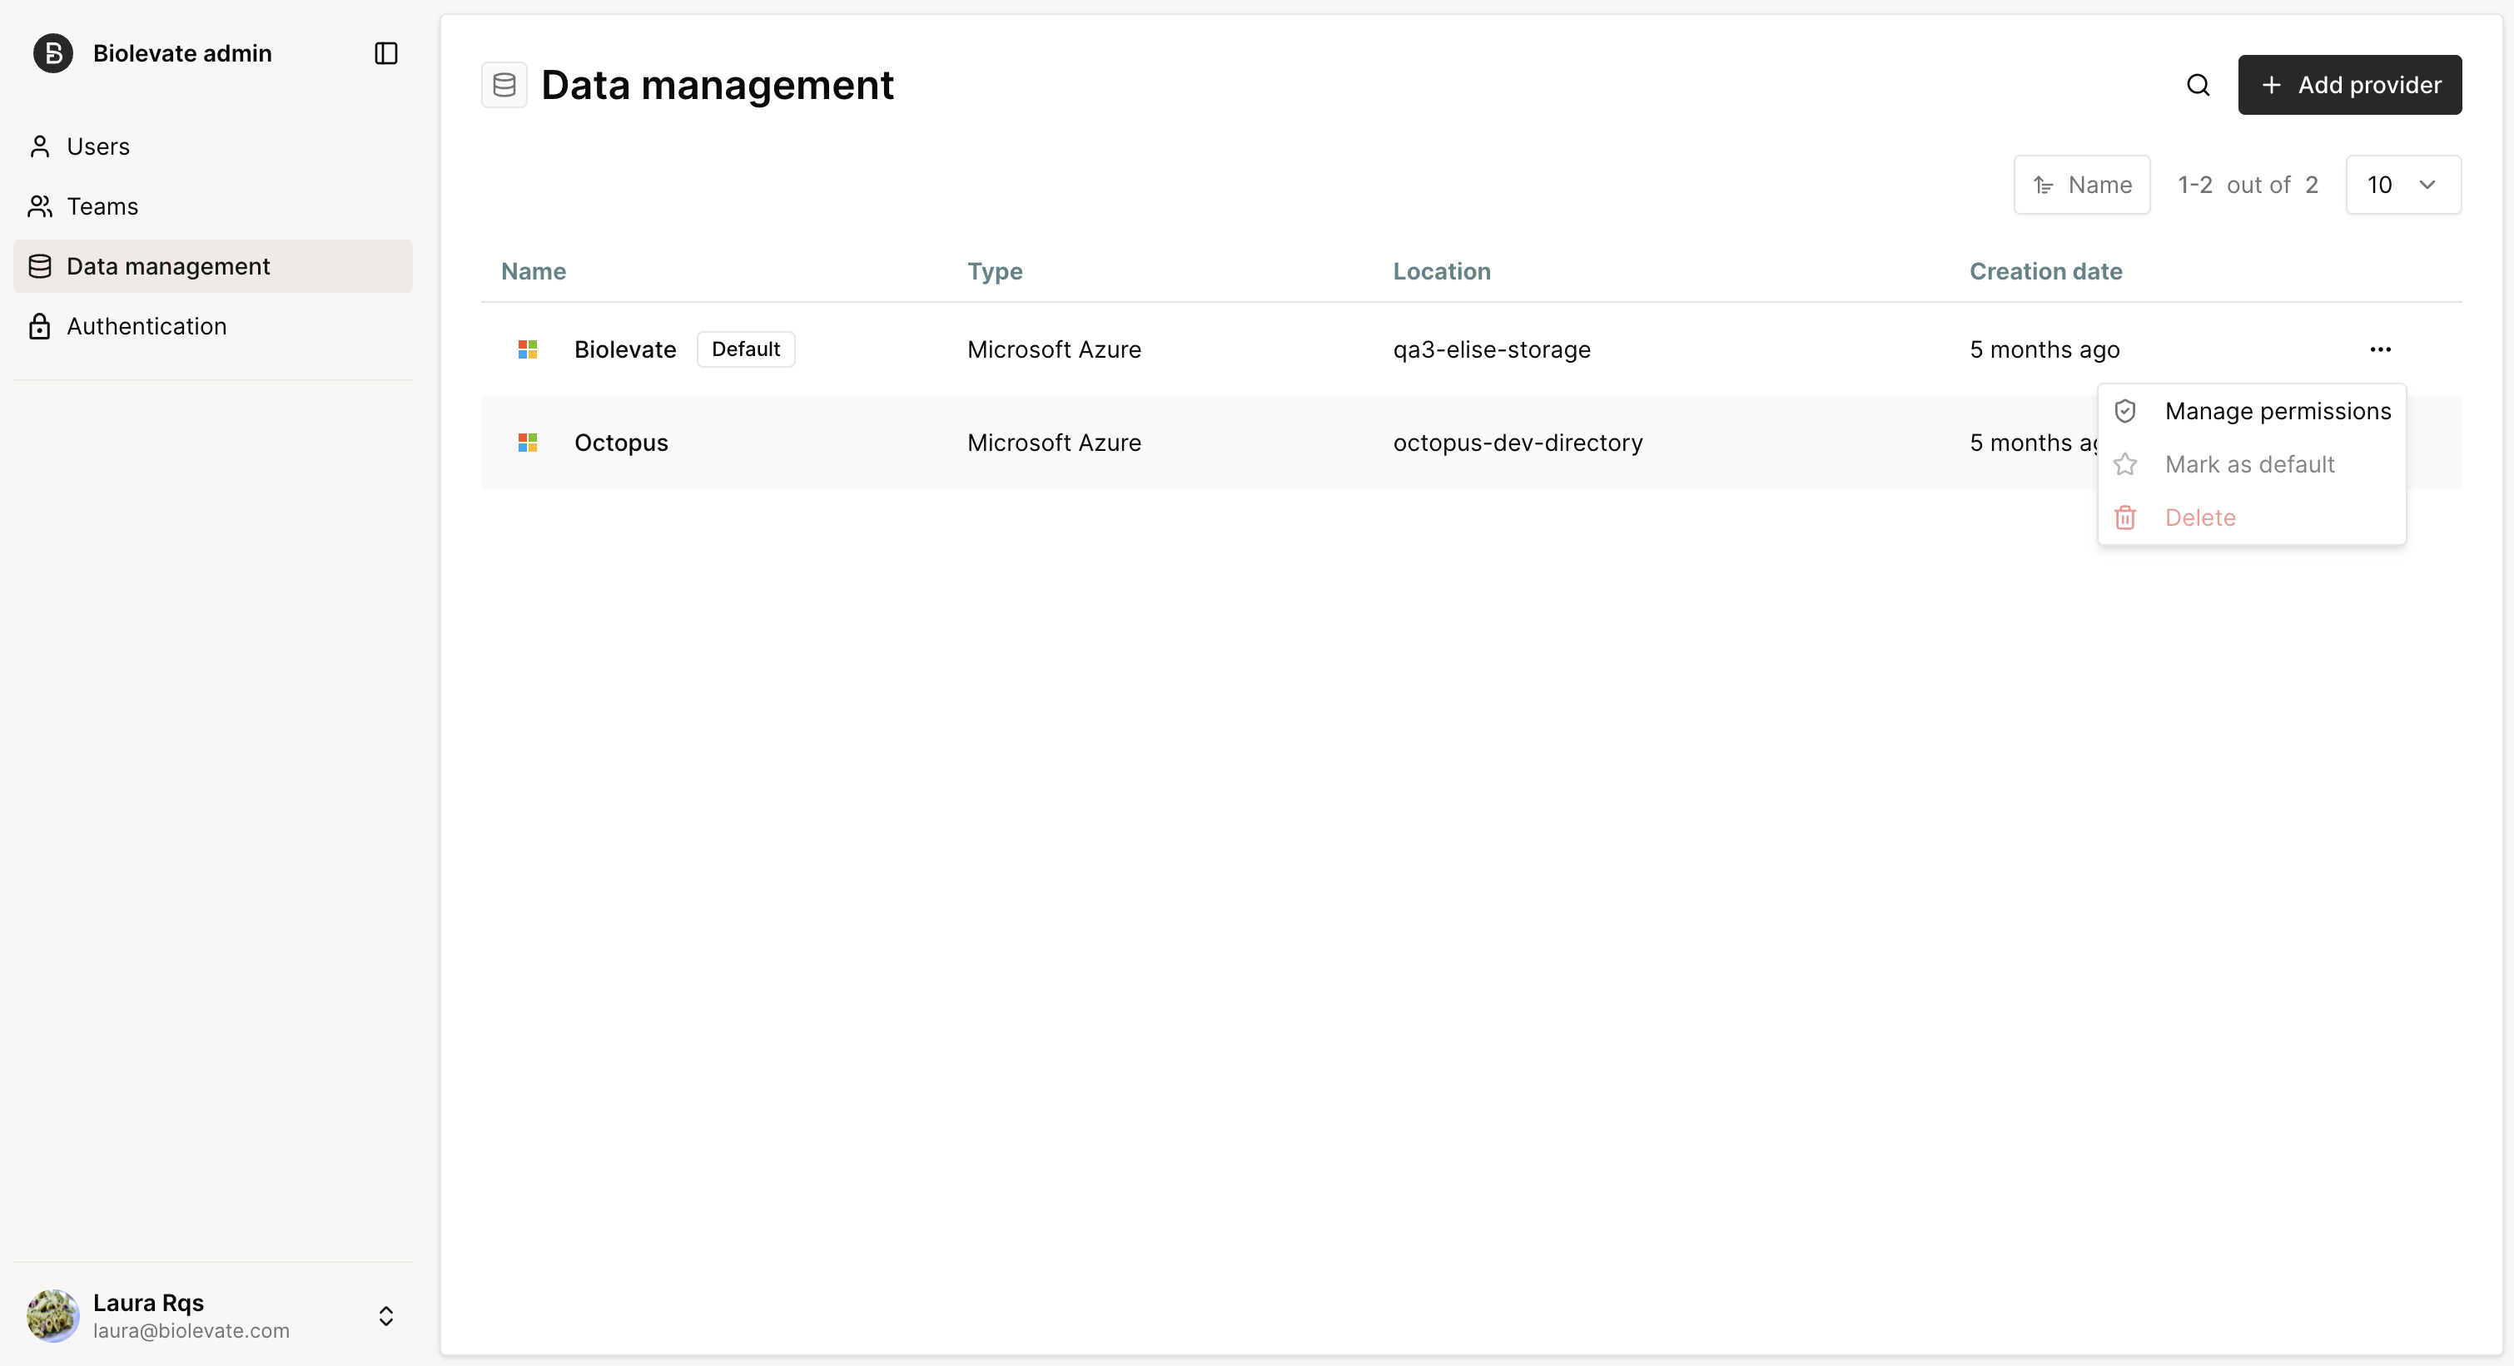Click the shield icon beside Manage permissions
The image size is (2514, 1366).
[2125, 412]
